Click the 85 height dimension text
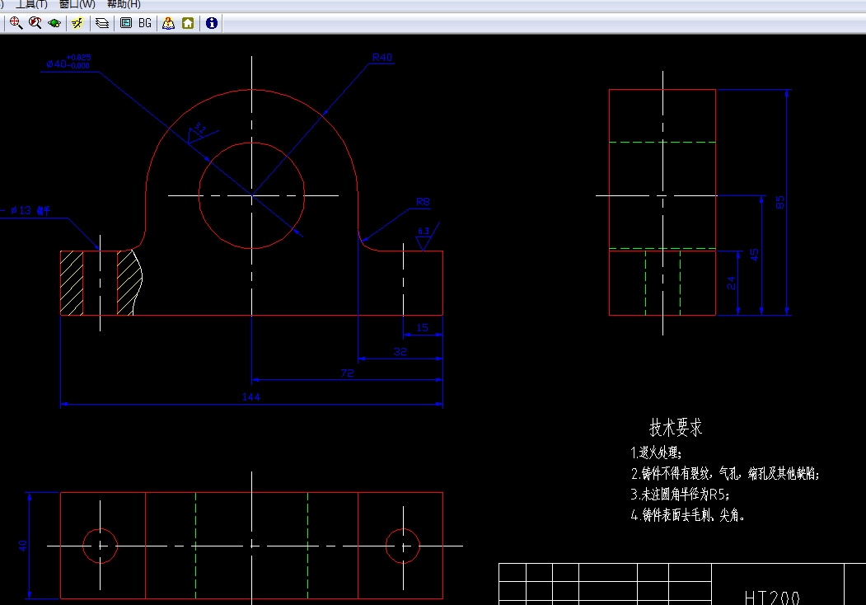This screenshot has height=605, width=866. click(779, 202)
